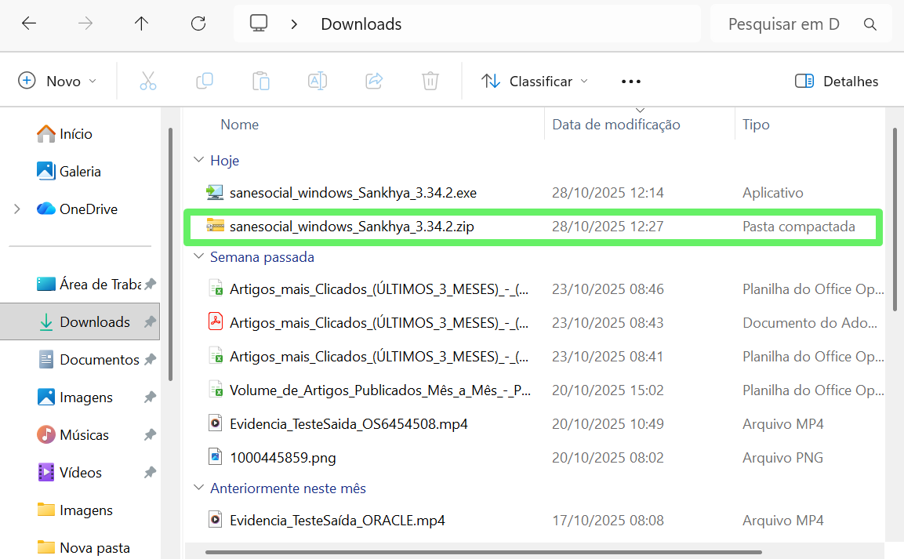Go forward with the right arrow button

pos(85,24)
